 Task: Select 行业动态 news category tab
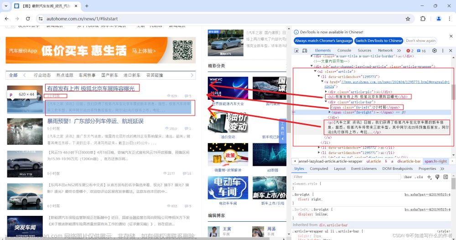(42, 75)
